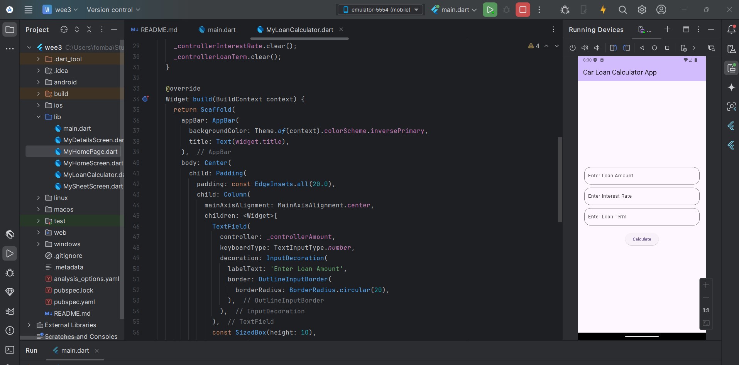The image size is (739, 365).
Task: Open more actions menu in main toolbar
Action: (x=539, y=10)
